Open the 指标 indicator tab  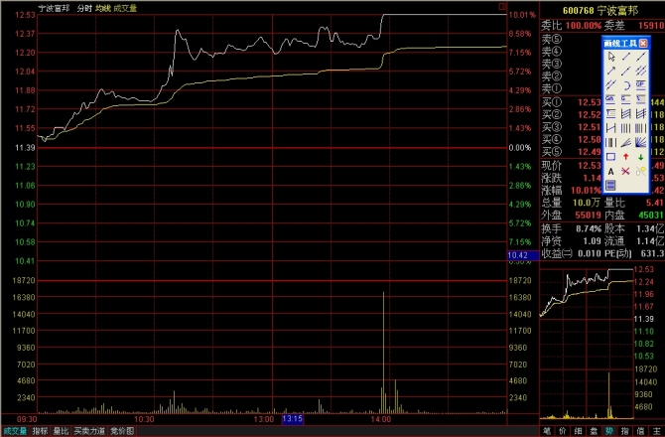40,431
